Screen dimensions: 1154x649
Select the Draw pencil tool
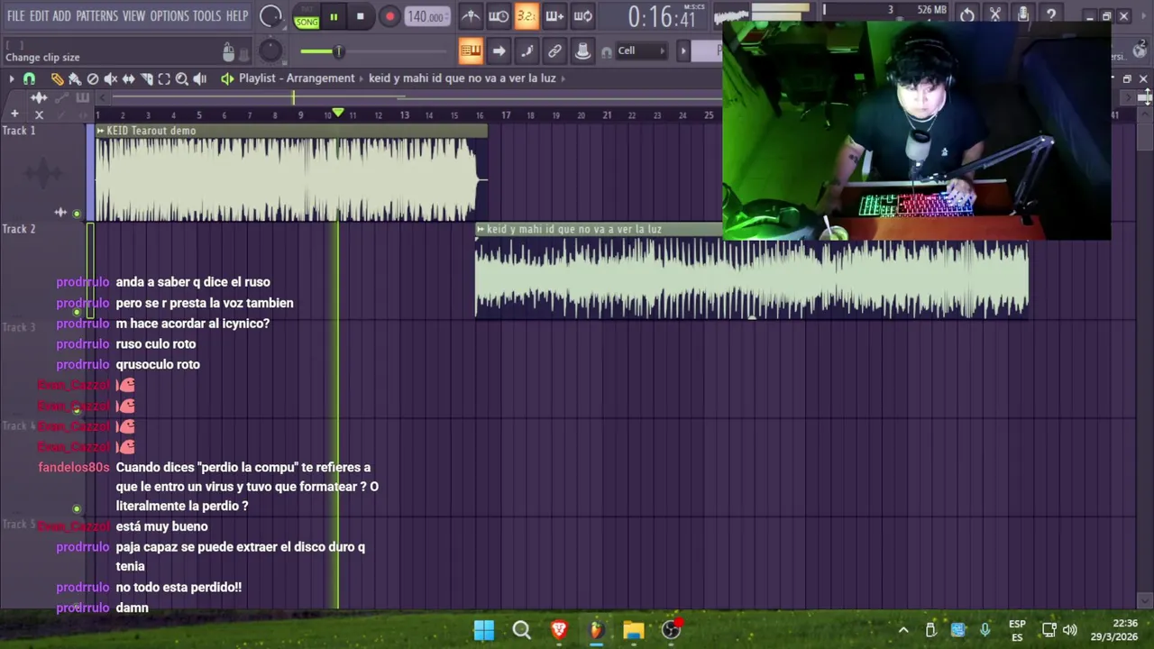[57, 78]
